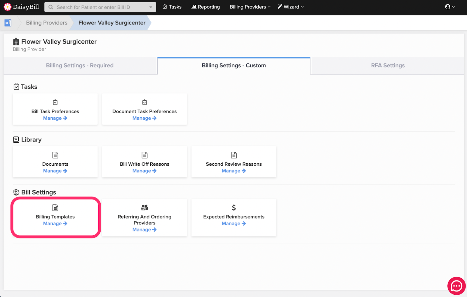Go to Billing Providers breadcrumb

tap(47, 23)
